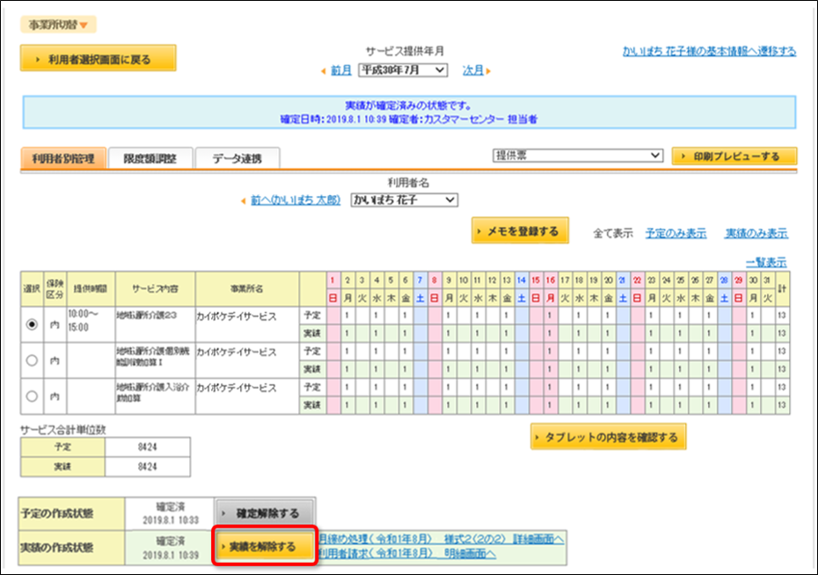Go to previous month 前月 link

[341, 70]
